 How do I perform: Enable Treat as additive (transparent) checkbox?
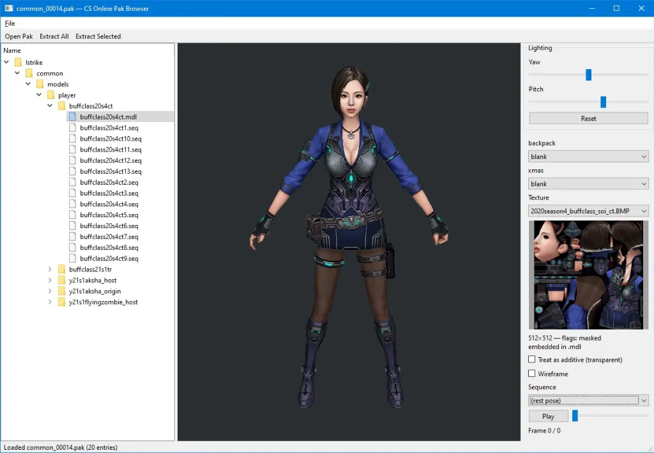pos(532,359)
